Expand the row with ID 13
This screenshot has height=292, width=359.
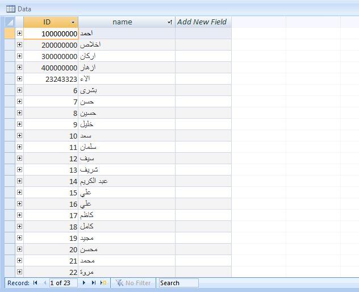tap(19, 170)
